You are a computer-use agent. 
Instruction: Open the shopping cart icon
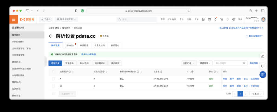(x=222, y=19)
